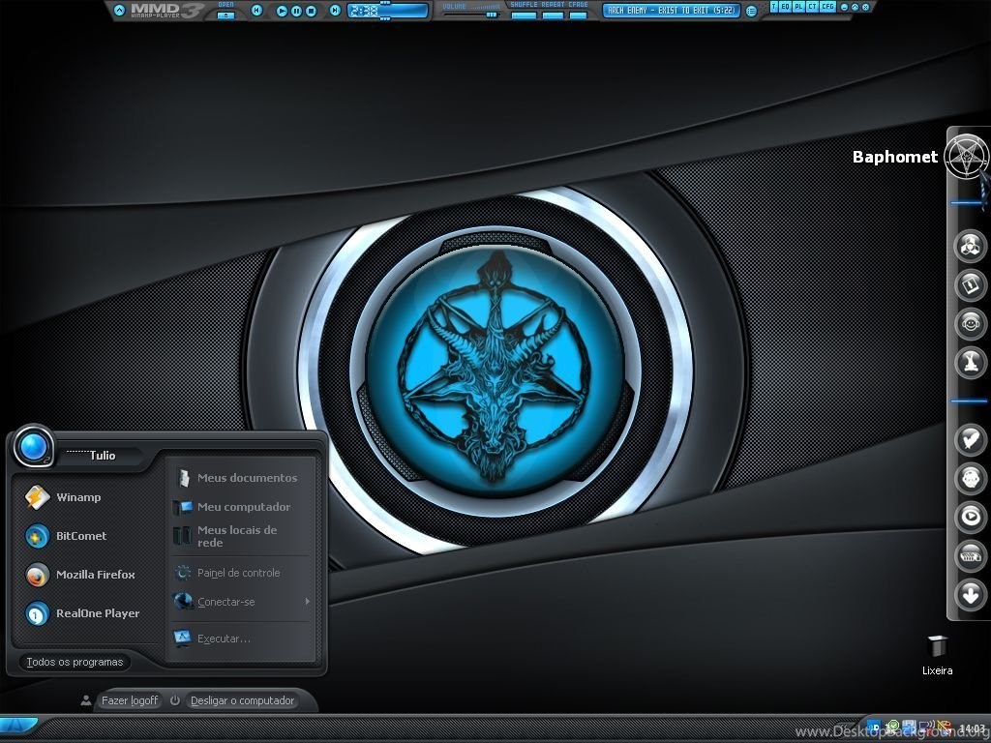Click the Fazer logoff button
Screen dimensions: 991x743
(x=130, y=700)
